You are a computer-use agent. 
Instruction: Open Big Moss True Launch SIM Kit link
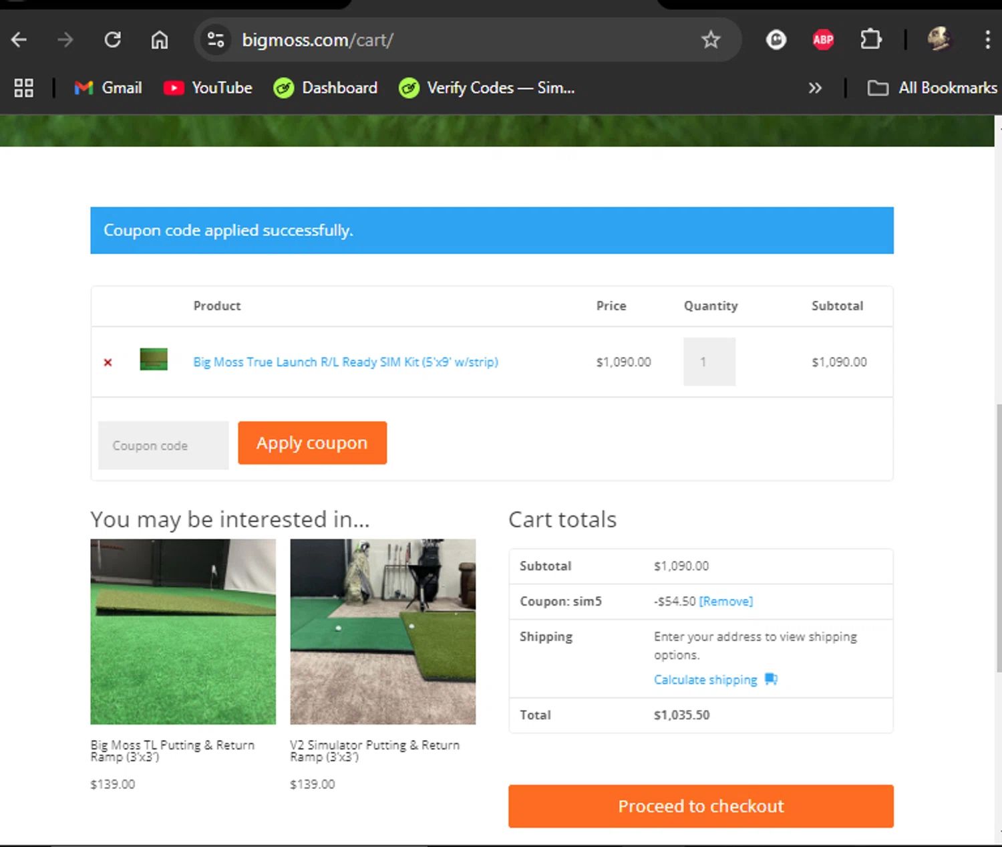pos(345,362)
